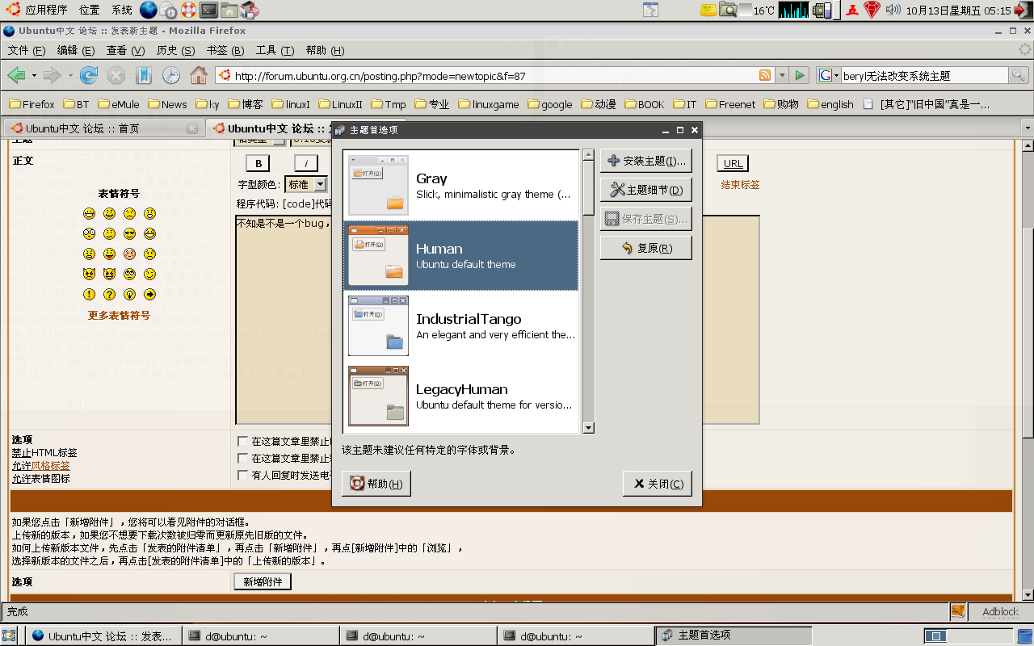Open the weather applet showing 16°C
The width and height of the screenshot is (1034, 646).
click(757, 10)
